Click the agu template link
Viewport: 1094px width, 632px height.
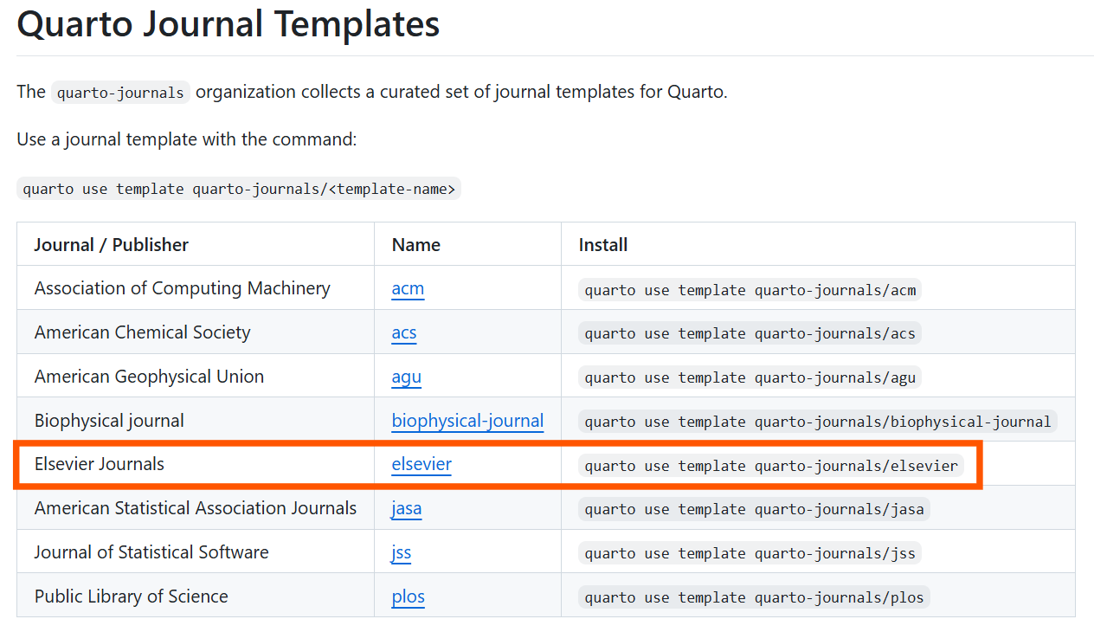[x=406, y=377]
